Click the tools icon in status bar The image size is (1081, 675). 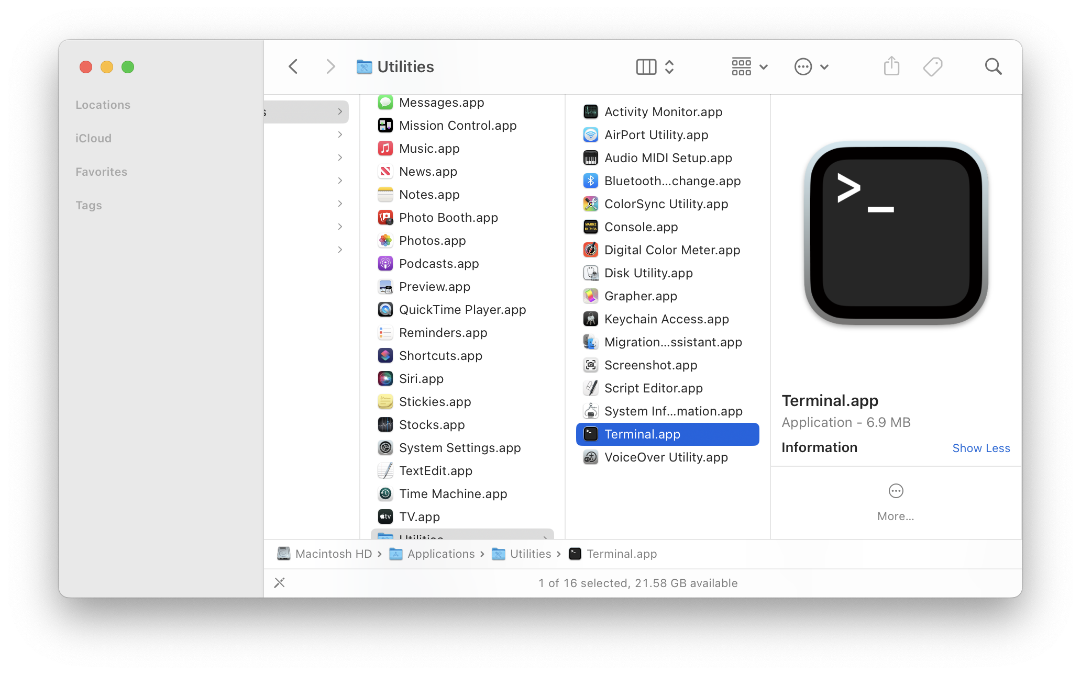click(280, 583)
